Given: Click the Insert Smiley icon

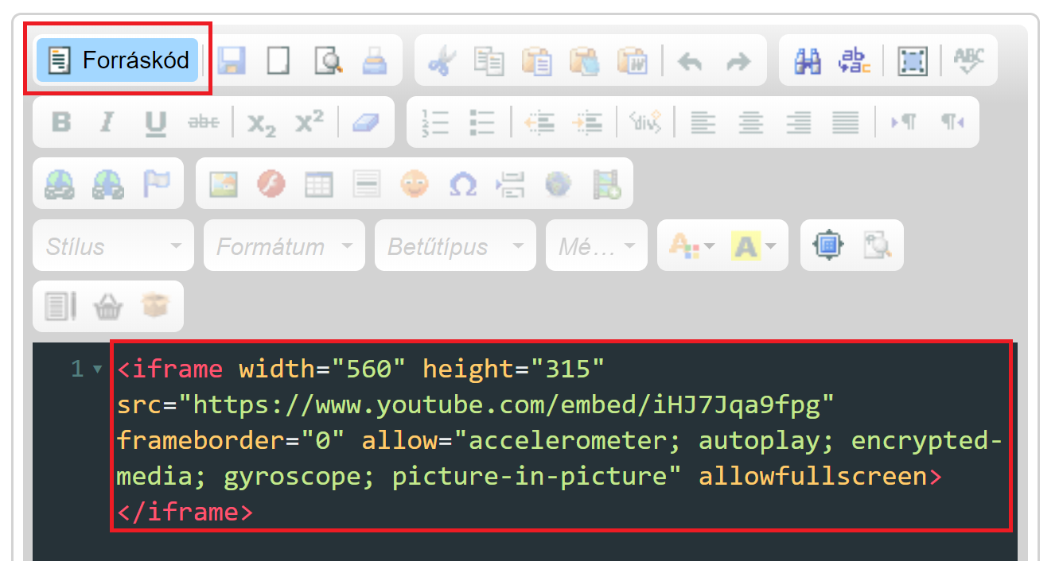Looking at the screenshot, I should pyautogui.click(x=414, y=184).
